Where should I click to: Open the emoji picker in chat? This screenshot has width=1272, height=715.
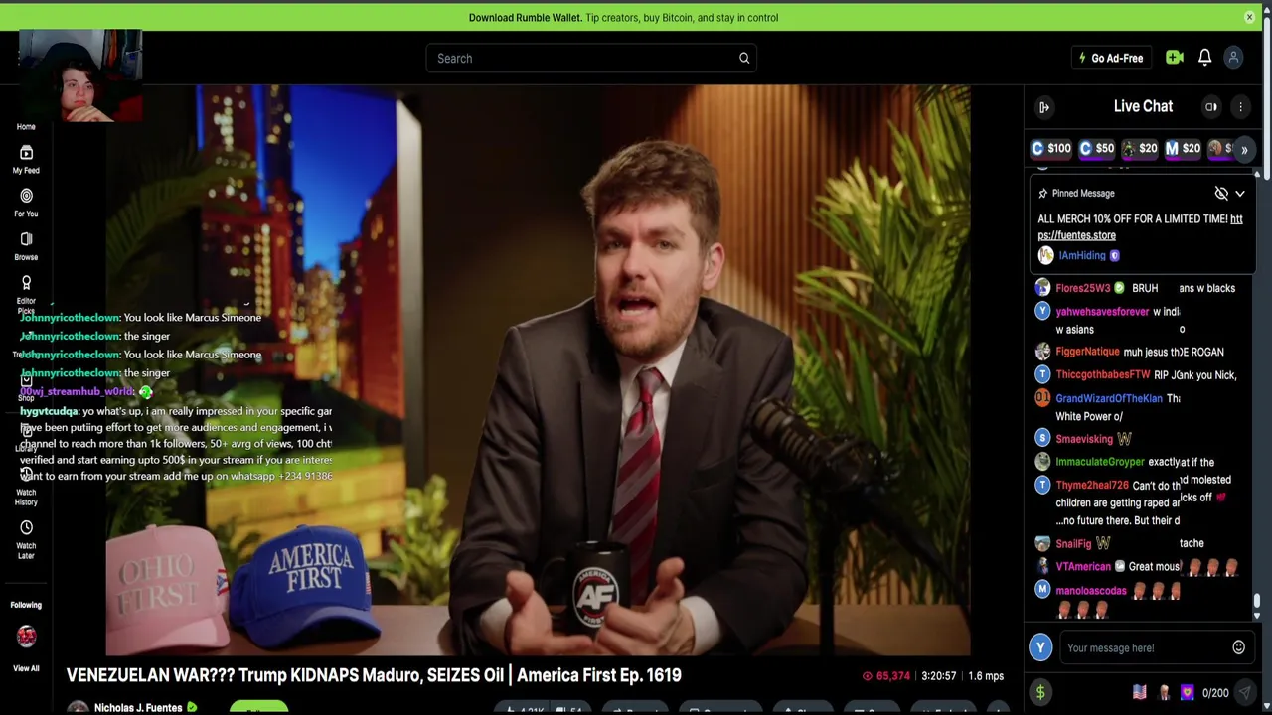pyautogui.click(x=1238, y=647)
